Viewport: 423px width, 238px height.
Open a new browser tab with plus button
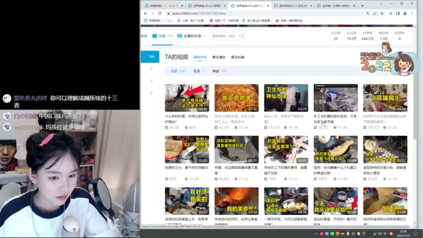(362, 6)
